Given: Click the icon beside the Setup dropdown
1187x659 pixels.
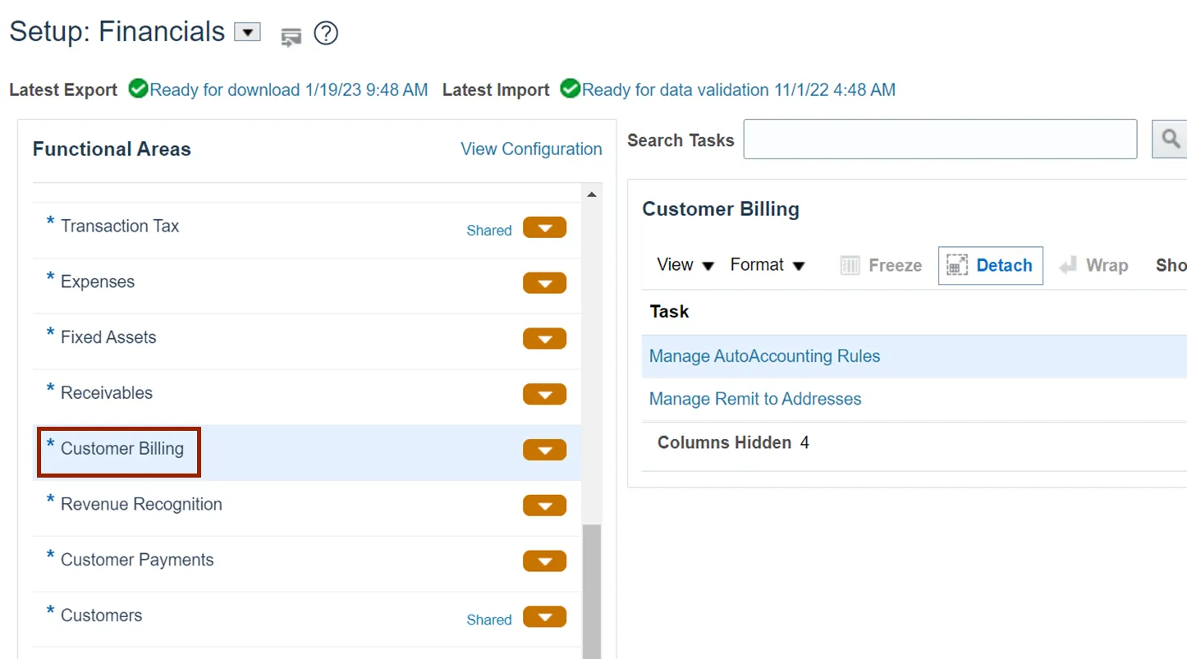Looking at the screenshot, I should (x=291, y=36).
